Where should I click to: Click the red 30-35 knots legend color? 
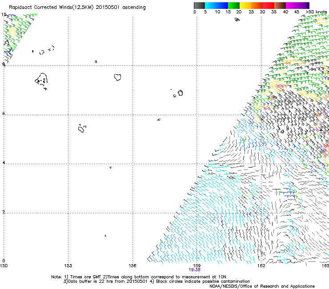(269, 5)
